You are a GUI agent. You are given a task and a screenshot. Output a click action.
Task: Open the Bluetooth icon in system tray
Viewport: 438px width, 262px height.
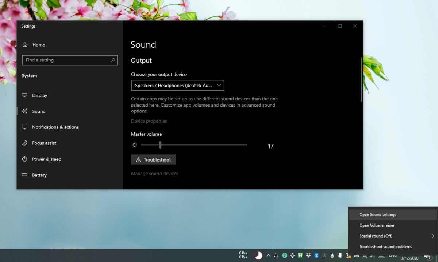[316, 255]
